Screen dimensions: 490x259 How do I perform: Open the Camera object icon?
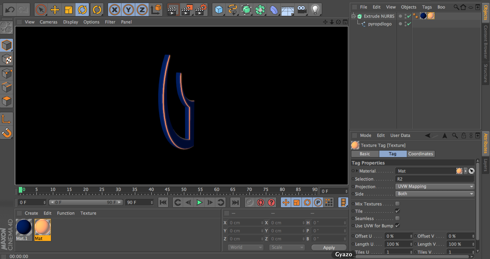click(302, 10)
